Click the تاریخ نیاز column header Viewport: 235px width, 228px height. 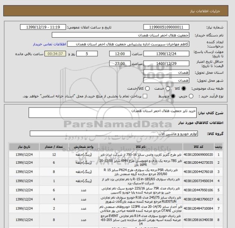[24, 147]
